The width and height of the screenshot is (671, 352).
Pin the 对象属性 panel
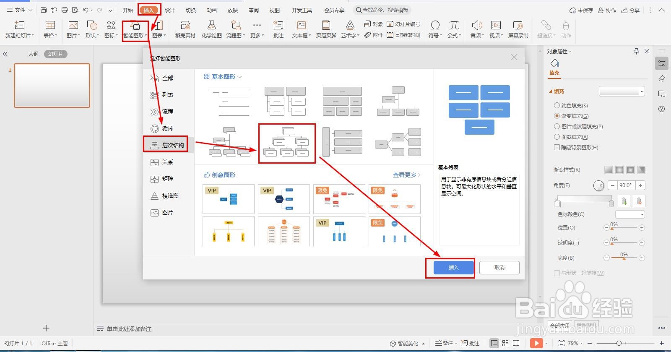pyautogui.click(x=636, y=51)
